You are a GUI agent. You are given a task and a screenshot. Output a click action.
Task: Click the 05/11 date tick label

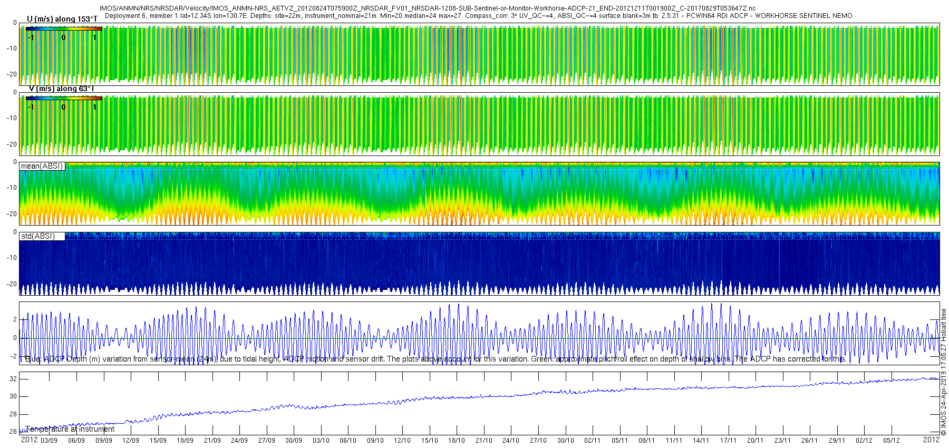coord(620,441)
